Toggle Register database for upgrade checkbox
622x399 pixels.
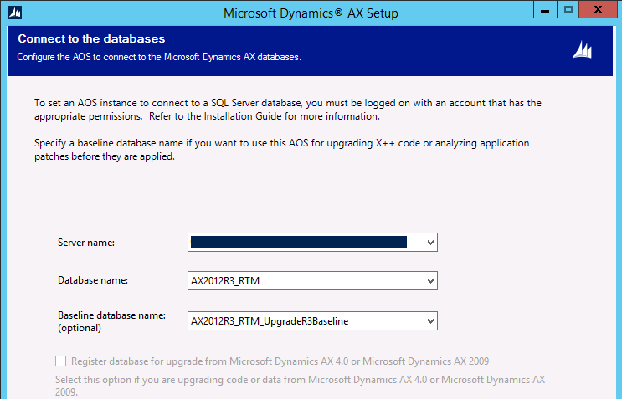pos(60,361)
